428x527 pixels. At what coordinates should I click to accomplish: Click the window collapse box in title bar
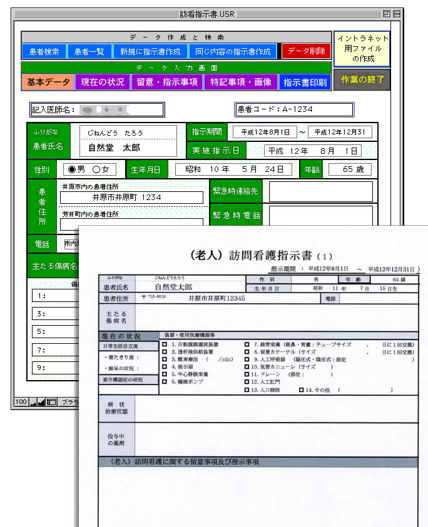click(397, 14)
